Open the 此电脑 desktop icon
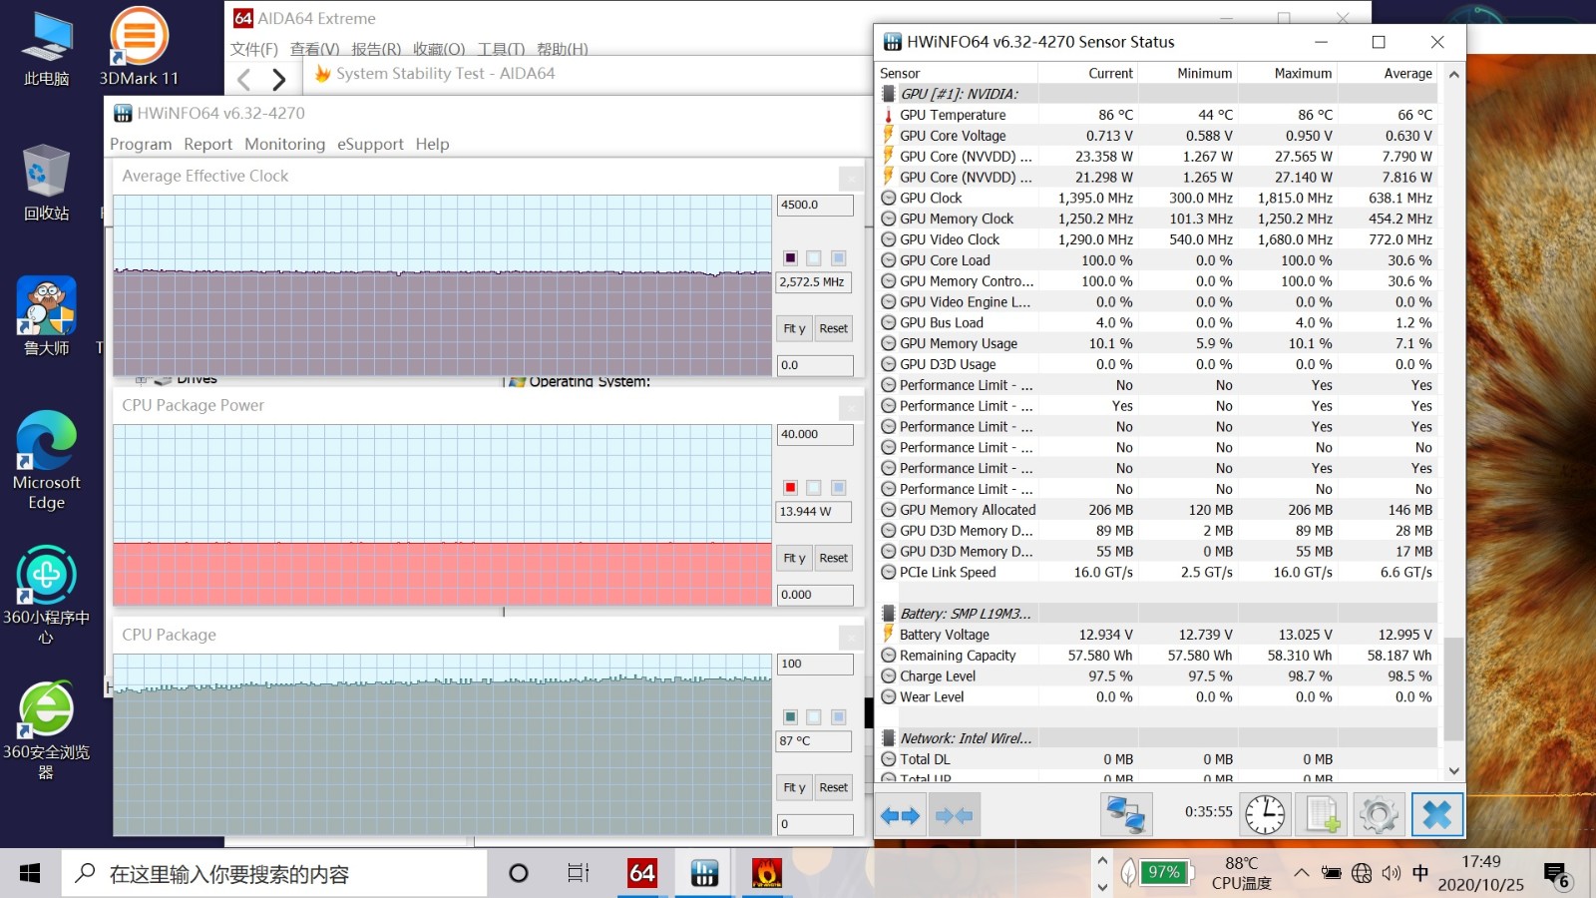 pos(47,47)
